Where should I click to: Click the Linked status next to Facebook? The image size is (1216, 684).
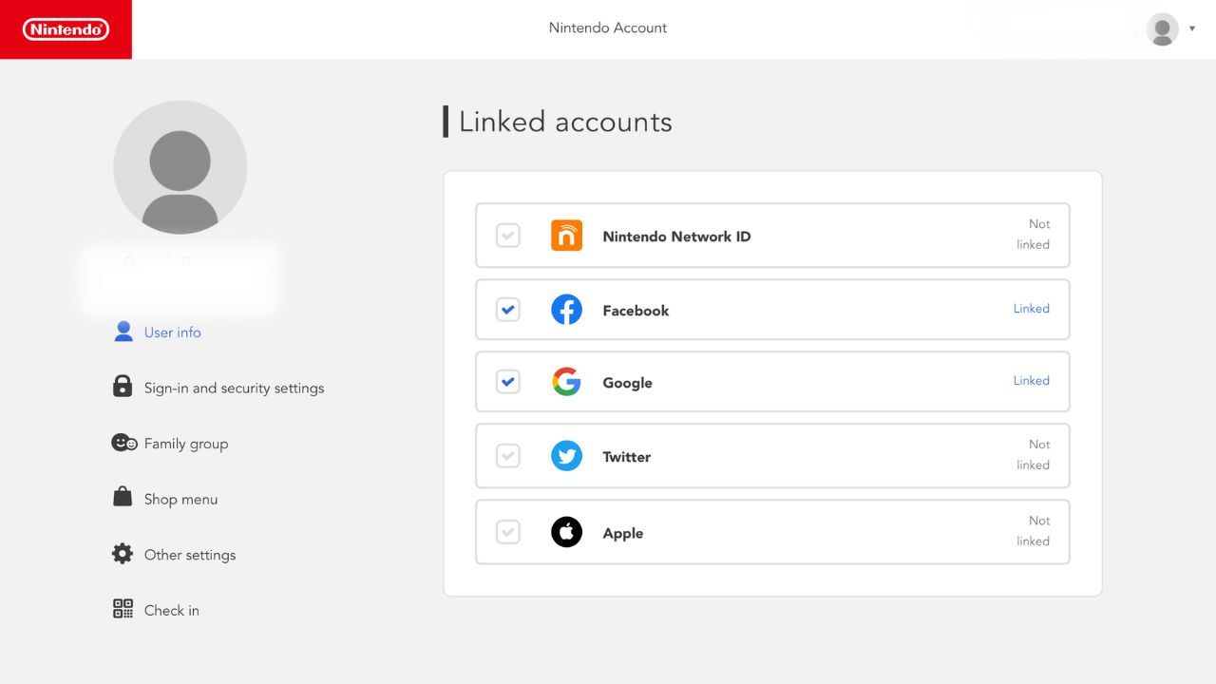(1031, 309)
